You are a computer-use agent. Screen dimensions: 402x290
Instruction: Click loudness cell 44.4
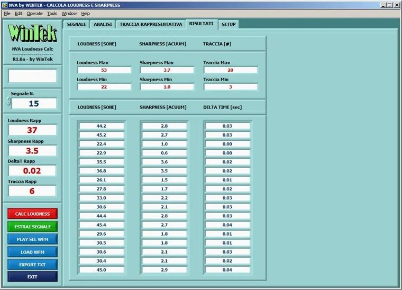click(102, 216)
